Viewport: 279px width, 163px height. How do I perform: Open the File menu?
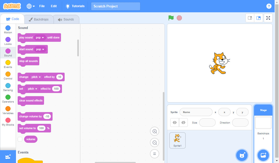pos(42,6)
